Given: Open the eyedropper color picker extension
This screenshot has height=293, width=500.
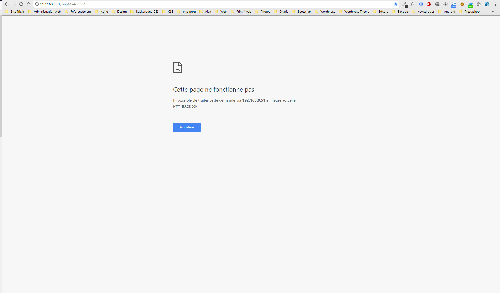Looking at the screenshot, I should pos(405,4).
